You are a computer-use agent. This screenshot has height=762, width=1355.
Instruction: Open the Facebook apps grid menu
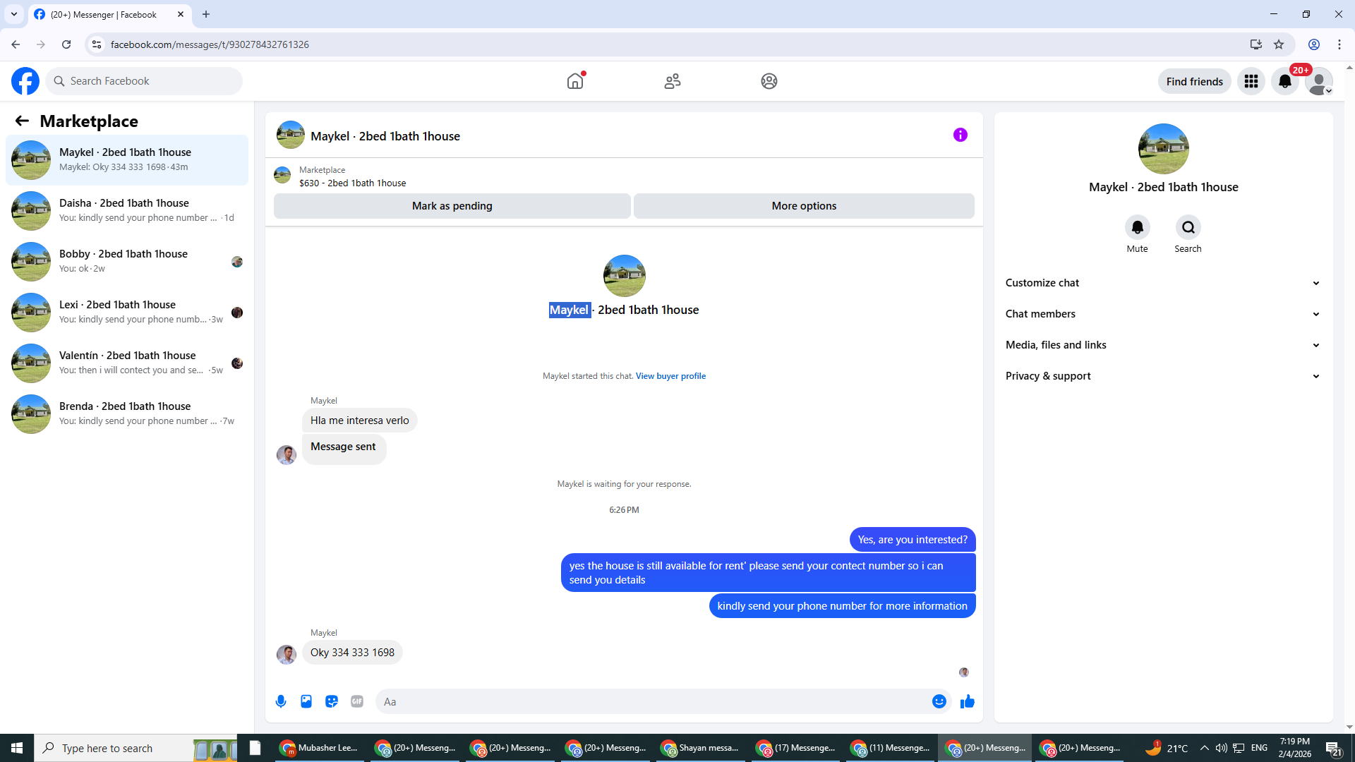pyautogui.click(x=1251, y=82)
